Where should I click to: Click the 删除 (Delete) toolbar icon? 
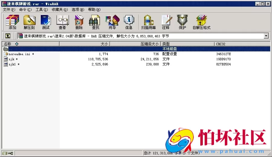pos(79,22)
